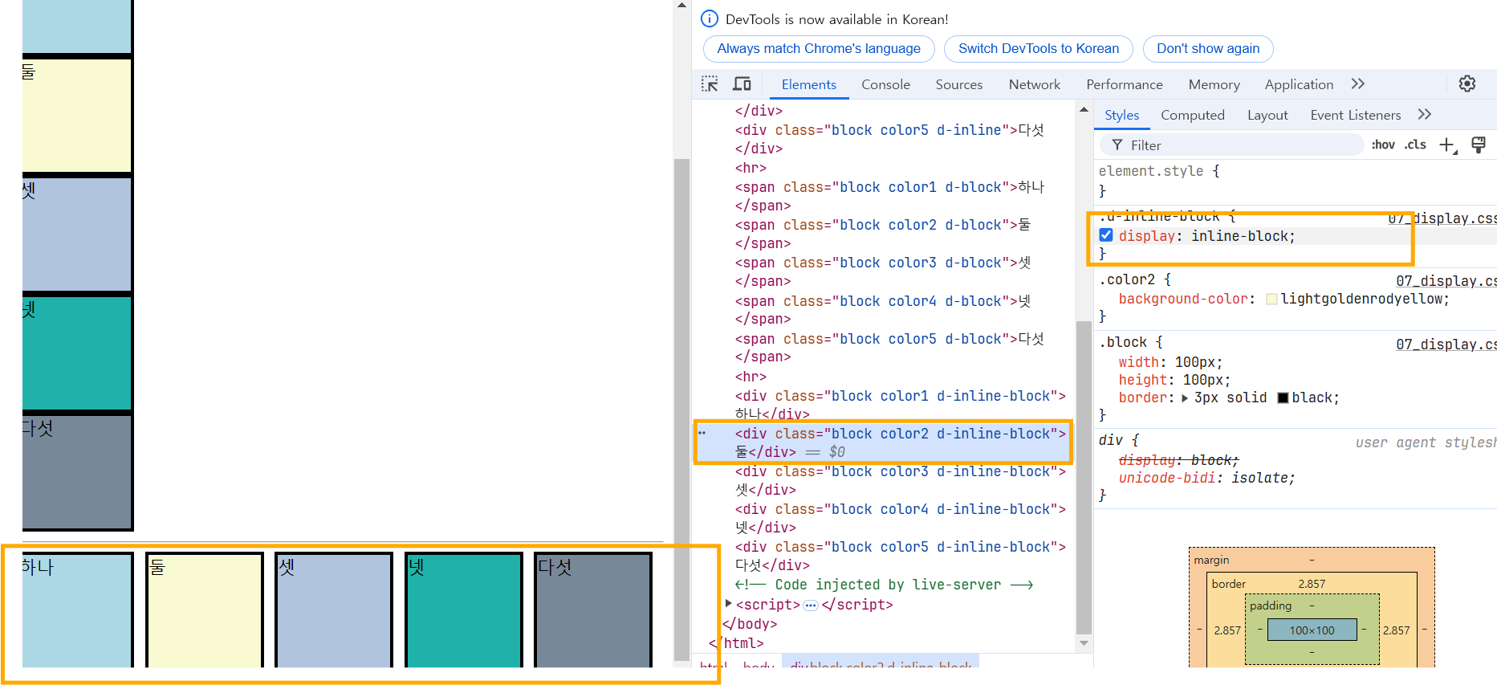Open the Application tab
This screenshot has height=685, width=1497.
(1299, 84)
